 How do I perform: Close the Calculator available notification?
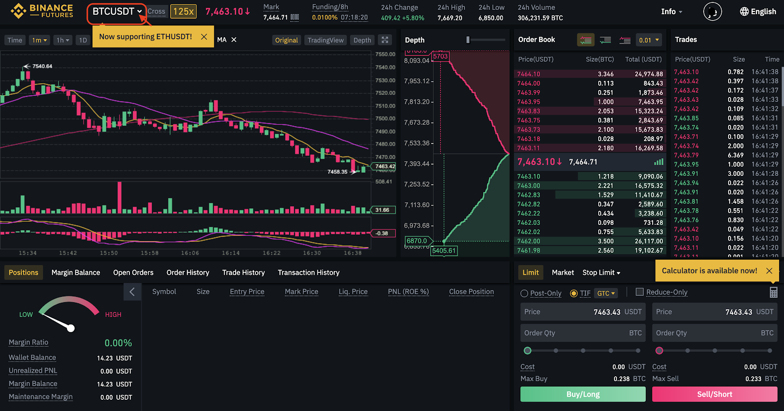(x=769, y=271)
